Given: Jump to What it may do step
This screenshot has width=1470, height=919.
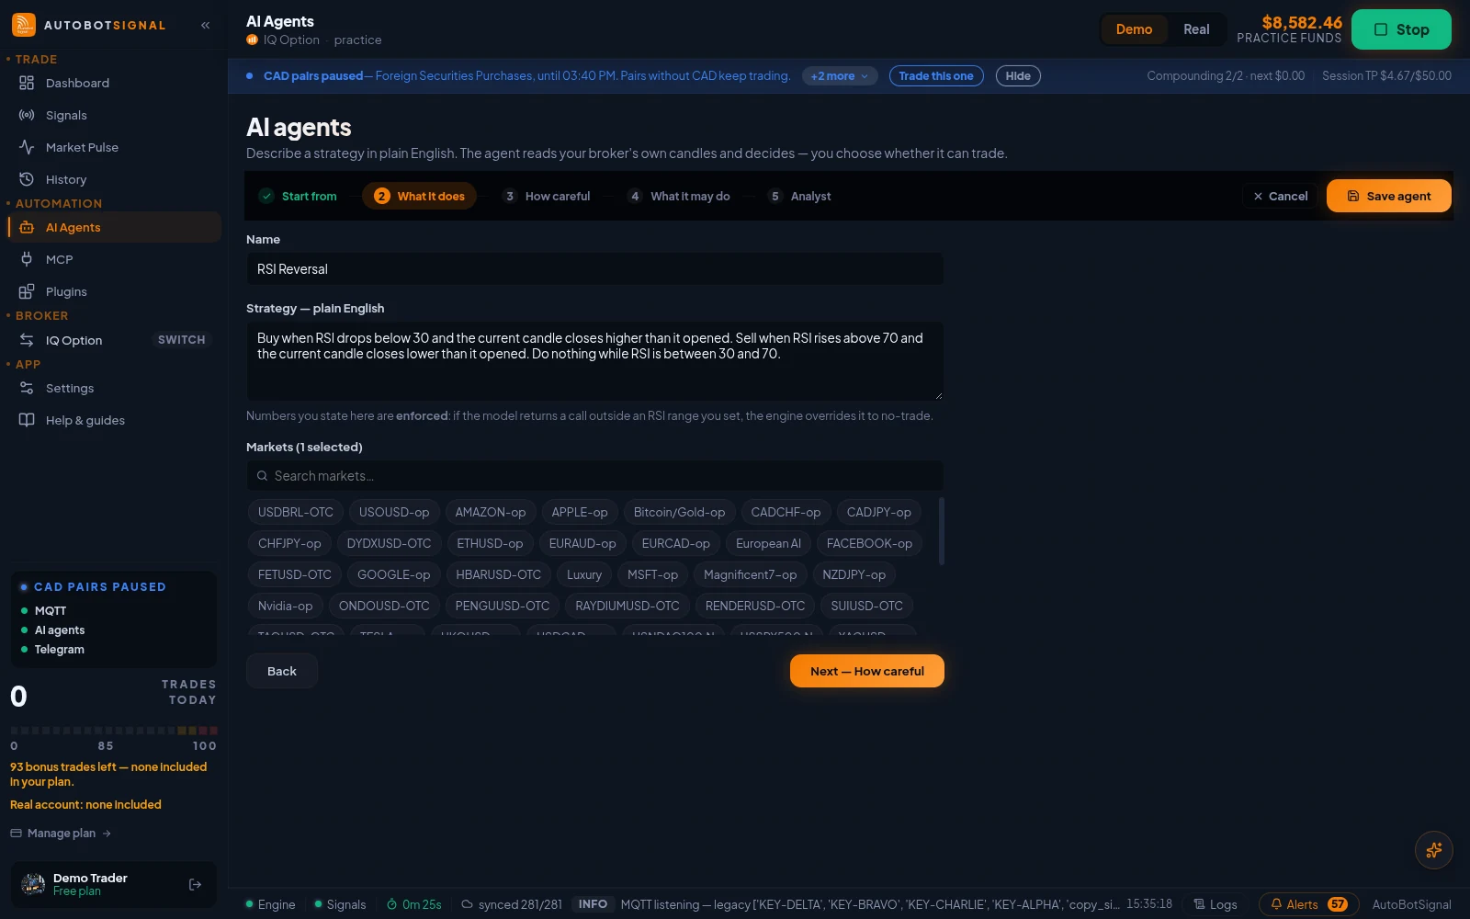Looking at the screenshot, I should point(679,196).
